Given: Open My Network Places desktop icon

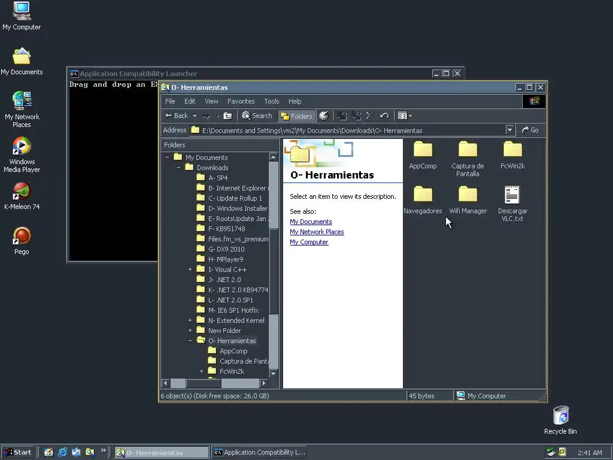Looking at the screenshot, I should coord(22,110).
